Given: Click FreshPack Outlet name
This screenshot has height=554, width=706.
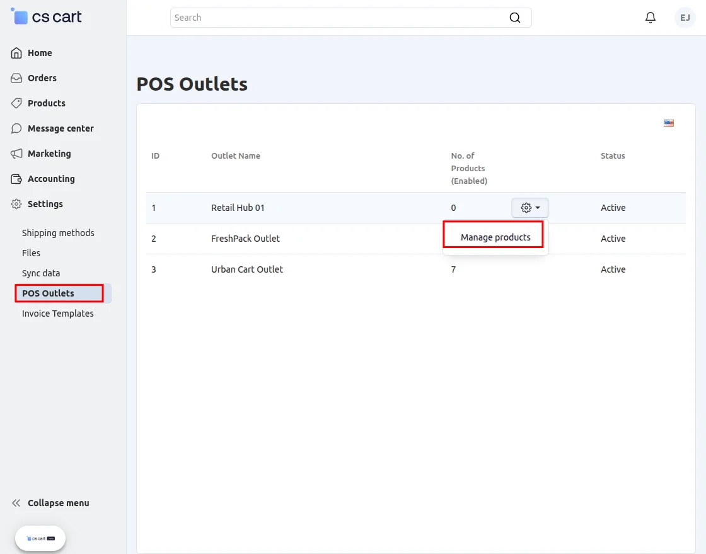Looking at the screenshot, I should (245, 239).
